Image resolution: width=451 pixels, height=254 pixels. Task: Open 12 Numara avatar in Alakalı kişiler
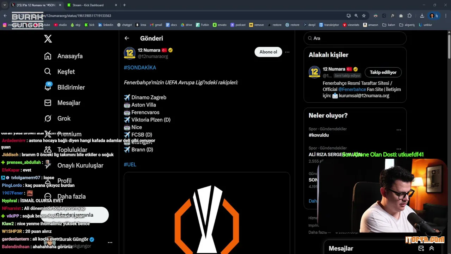pos(315,72)
